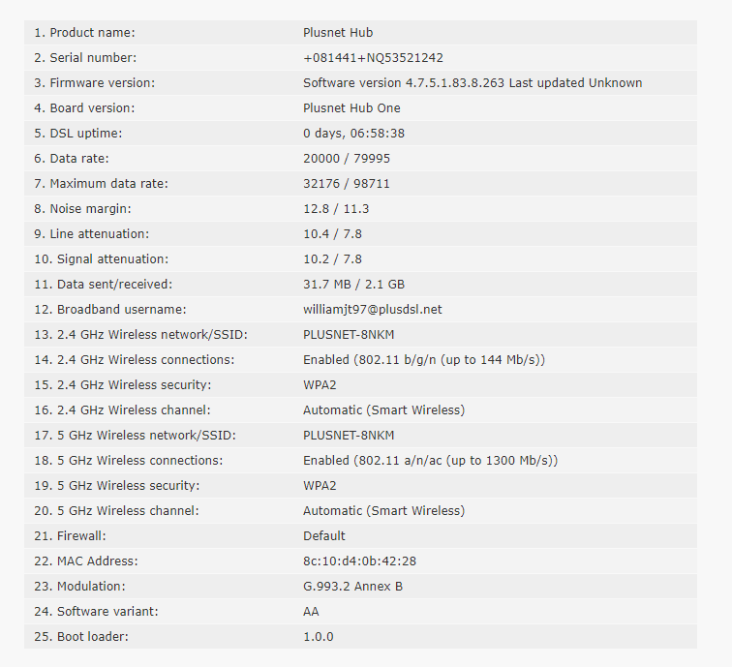Select the serial number value +081441+NQ53521242
This screenshot has height=667, width=732.
pyautogui.click(x=373, y=58)
